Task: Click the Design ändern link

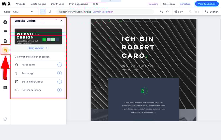Action: tap(38, 48)
